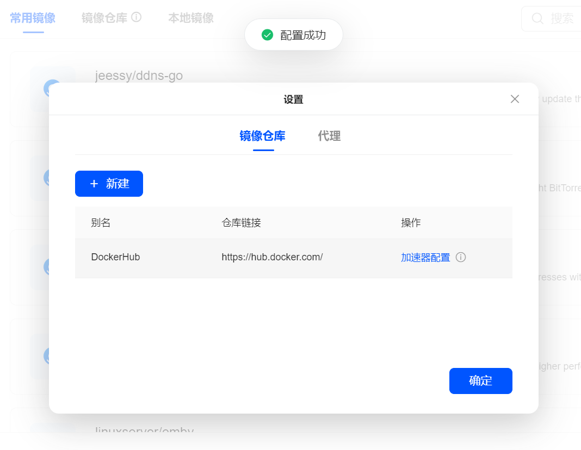
Task: Confirm with 确定 button
Action: click(x=480, y=381)
